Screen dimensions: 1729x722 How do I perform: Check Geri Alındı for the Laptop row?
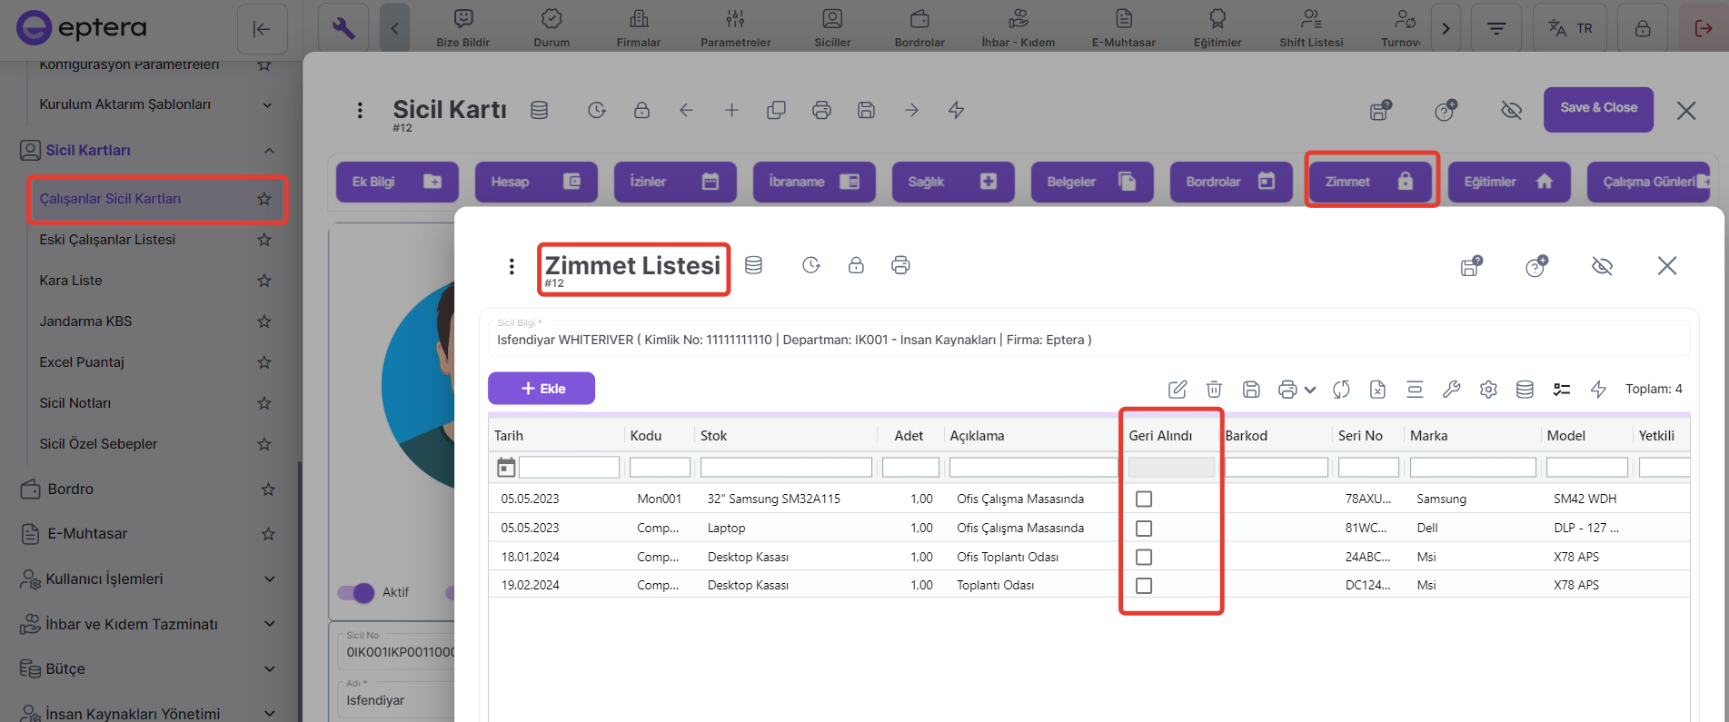pos(1144,529)
